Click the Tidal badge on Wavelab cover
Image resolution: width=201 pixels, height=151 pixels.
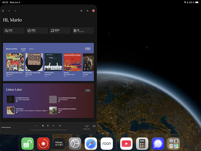(x=69, y=69)
